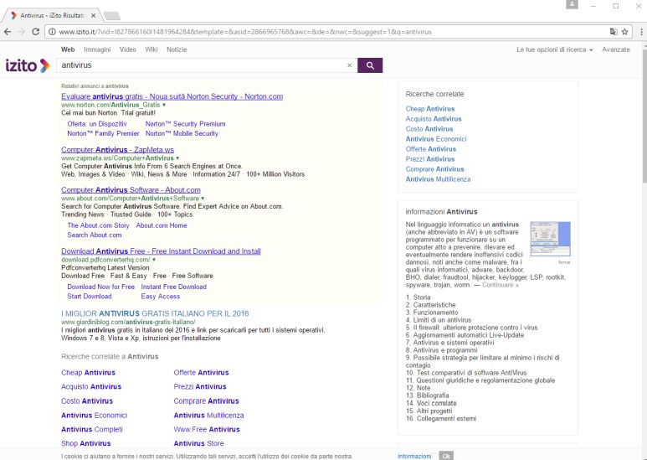Click The About.com Story sitelink
This screenshot has height=460, width=647.
coord(98,225)
